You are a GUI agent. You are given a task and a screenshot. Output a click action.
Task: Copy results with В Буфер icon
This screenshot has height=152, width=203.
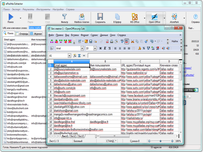tap(117, 17)
